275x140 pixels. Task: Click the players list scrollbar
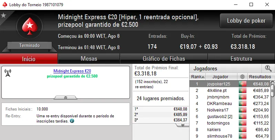[272, 110]
